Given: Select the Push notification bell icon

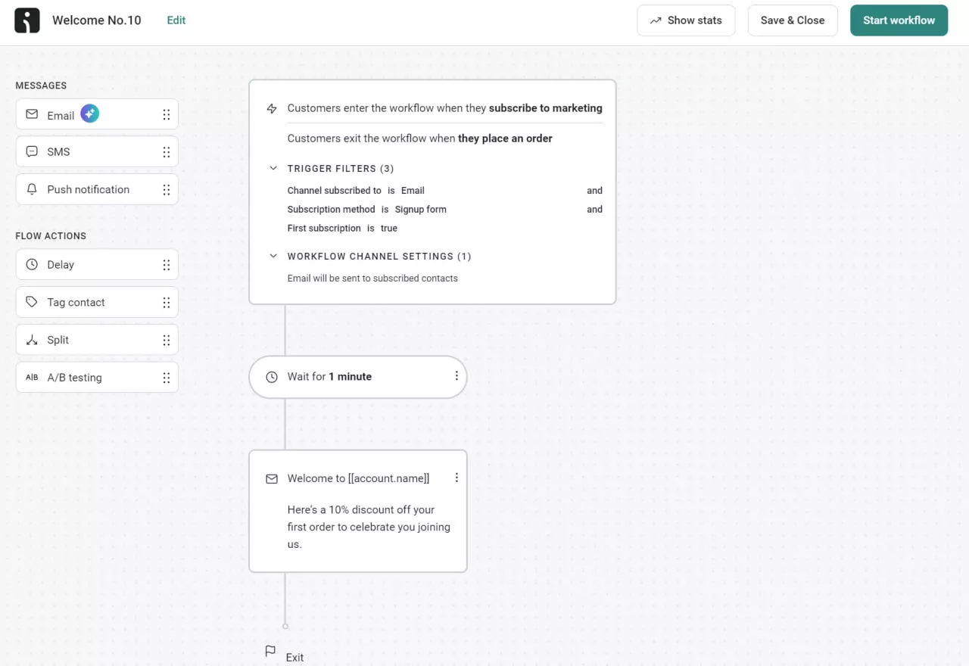Looking at the screenshot, I should click(31, 189).
